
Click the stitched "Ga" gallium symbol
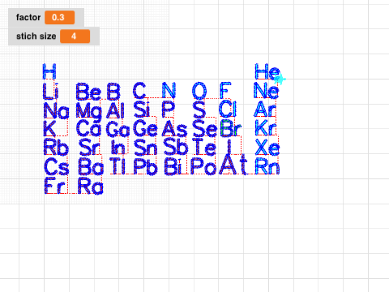pos(118,129)
